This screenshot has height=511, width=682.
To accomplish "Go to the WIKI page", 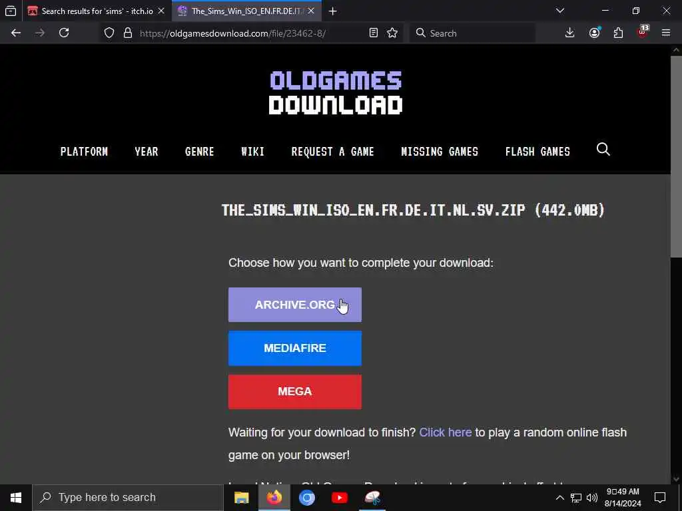I will coord(252,152).
